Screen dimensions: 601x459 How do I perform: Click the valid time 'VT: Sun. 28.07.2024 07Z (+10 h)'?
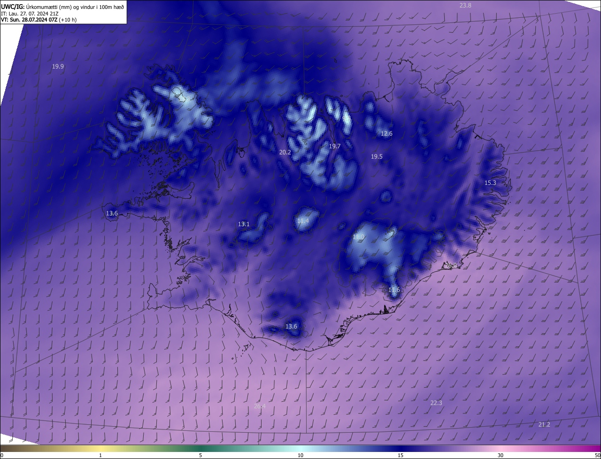click(x=39, y=20)
